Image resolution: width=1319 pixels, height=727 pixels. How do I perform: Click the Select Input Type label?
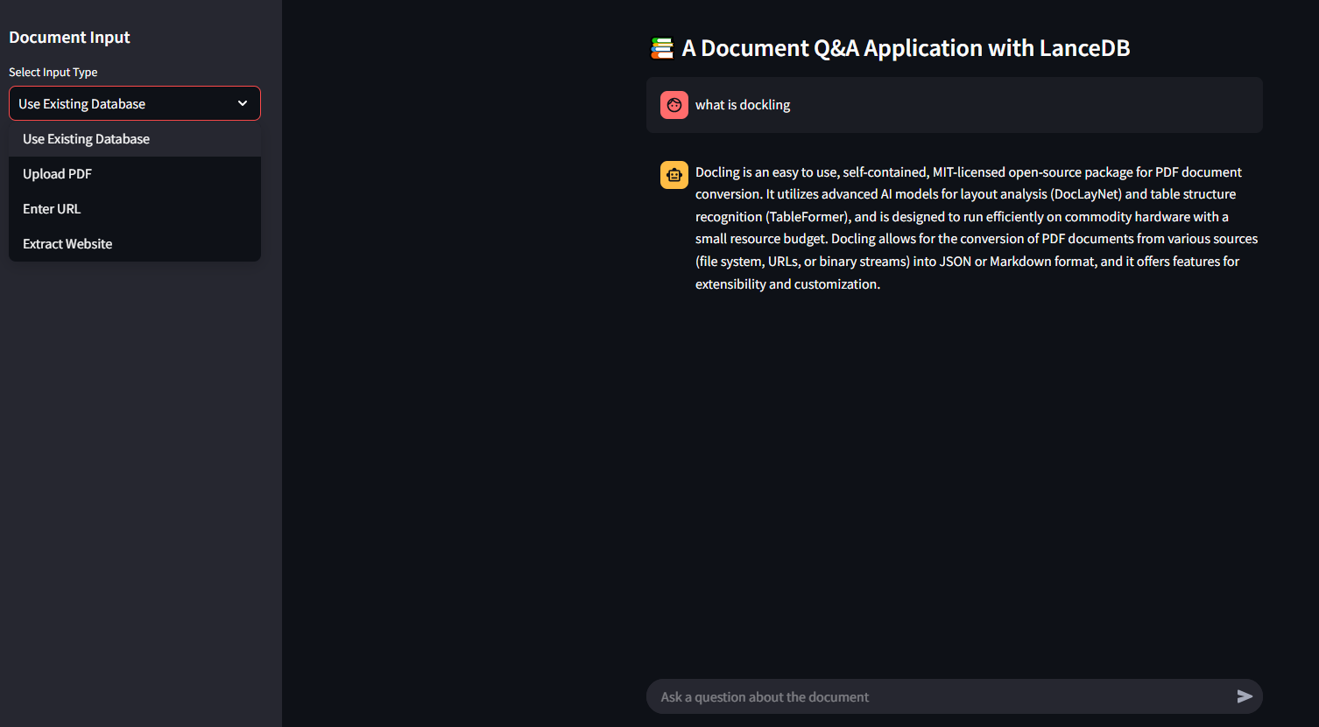point(53,73)
